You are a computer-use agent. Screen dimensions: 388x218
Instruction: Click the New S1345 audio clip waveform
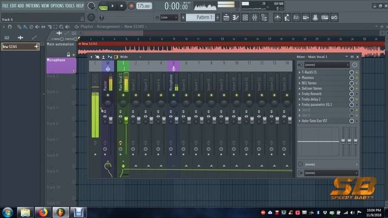[231, 50]
